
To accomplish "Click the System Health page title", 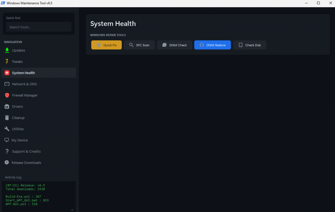I will (113, 24).
